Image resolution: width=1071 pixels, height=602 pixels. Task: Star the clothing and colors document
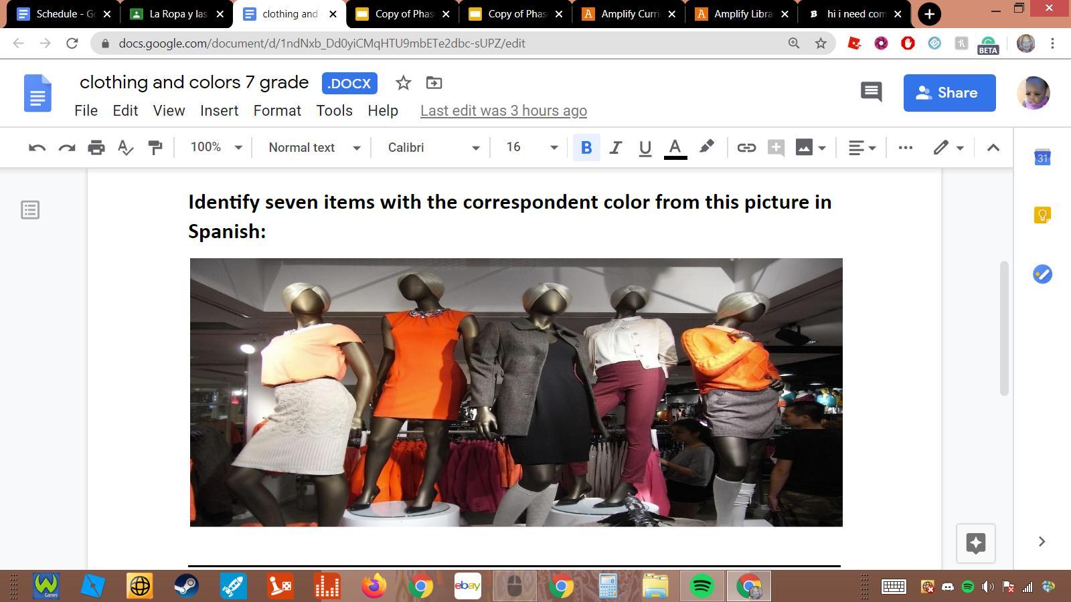click(403, 83)
